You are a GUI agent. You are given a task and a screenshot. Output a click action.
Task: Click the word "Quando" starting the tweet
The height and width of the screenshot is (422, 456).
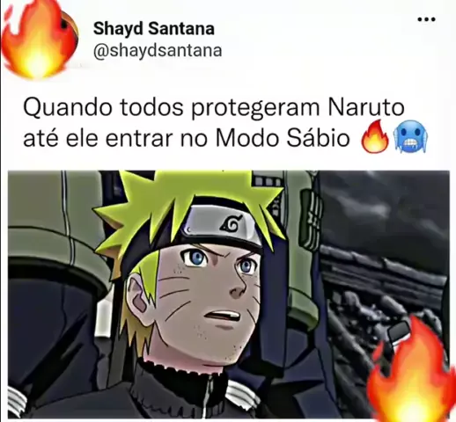point(68,108)
